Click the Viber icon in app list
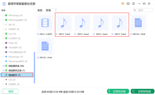155x95 pixels. [x=6, y=43]
